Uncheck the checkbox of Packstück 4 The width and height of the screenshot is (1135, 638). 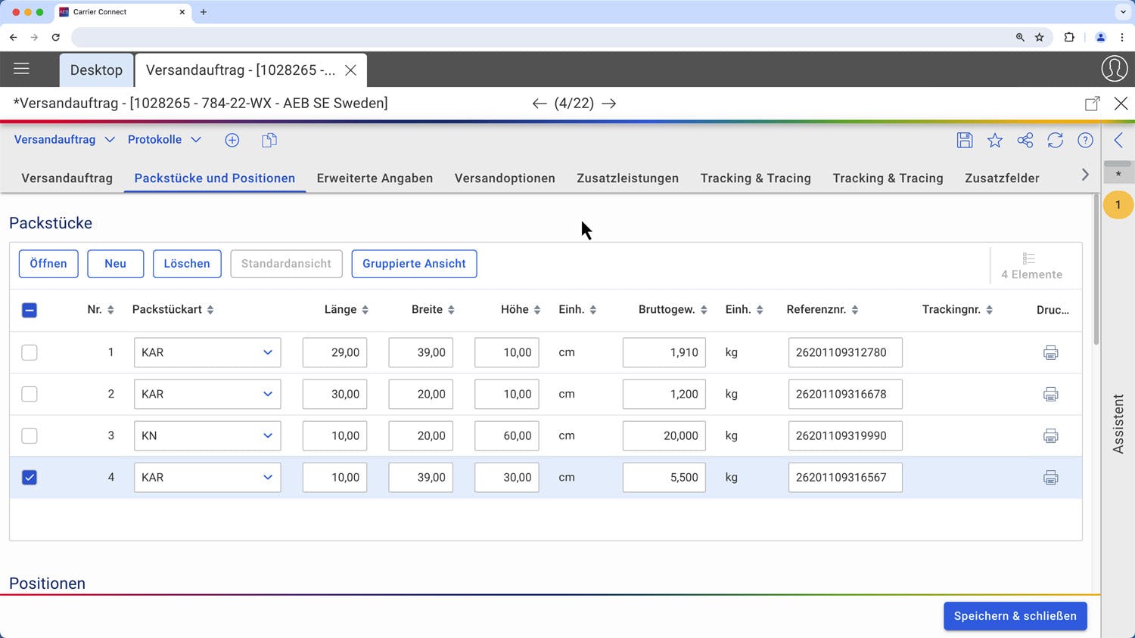pyautogui.click(x=30, y=477)
